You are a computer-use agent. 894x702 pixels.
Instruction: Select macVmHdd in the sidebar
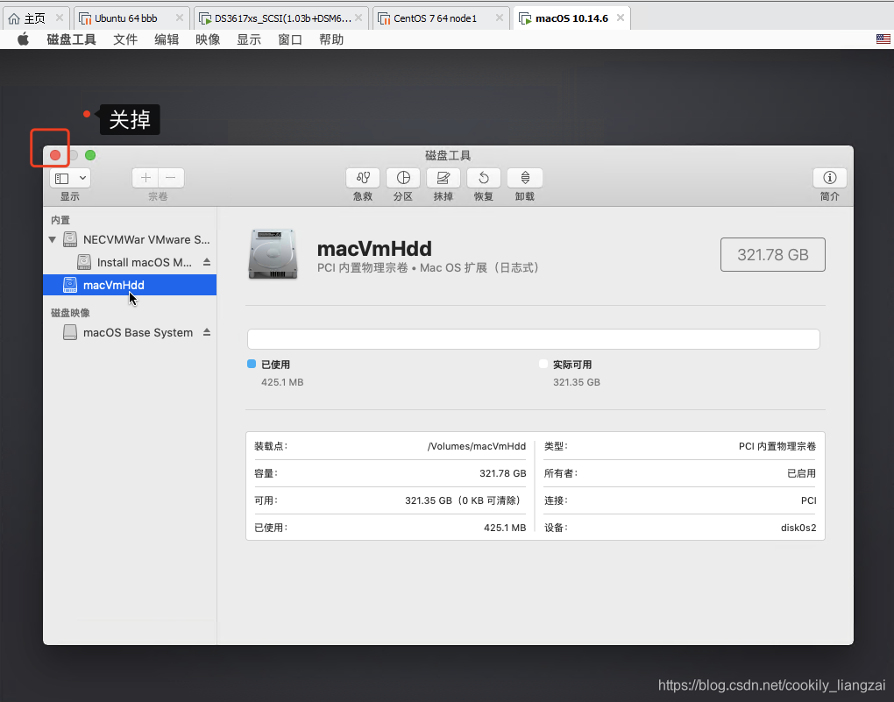coord(130,285)
